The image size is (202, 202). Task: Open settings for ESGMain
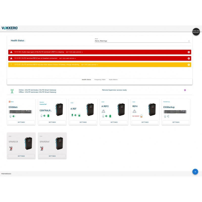[21, 122]
